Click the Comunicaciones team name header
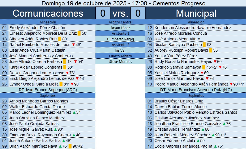Screen dimensions: 246x149 point(48,13)
